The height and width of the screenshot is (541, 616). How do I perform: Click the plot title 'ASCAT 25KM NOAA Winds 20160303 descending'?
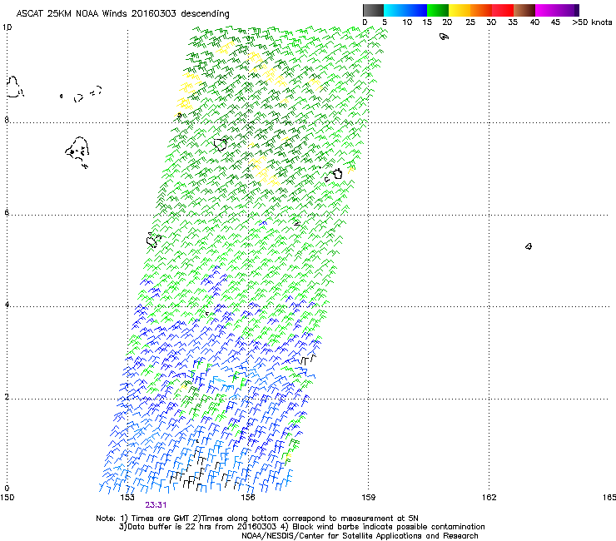point(122,14)
